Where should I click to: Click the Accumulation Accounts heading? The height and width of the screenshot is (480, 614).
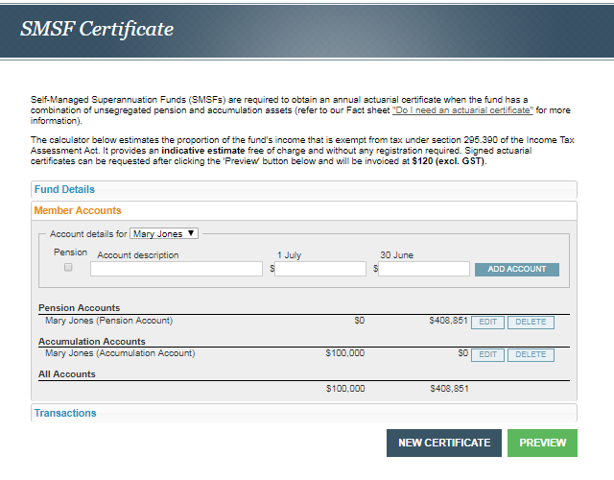tap(92, 341)
